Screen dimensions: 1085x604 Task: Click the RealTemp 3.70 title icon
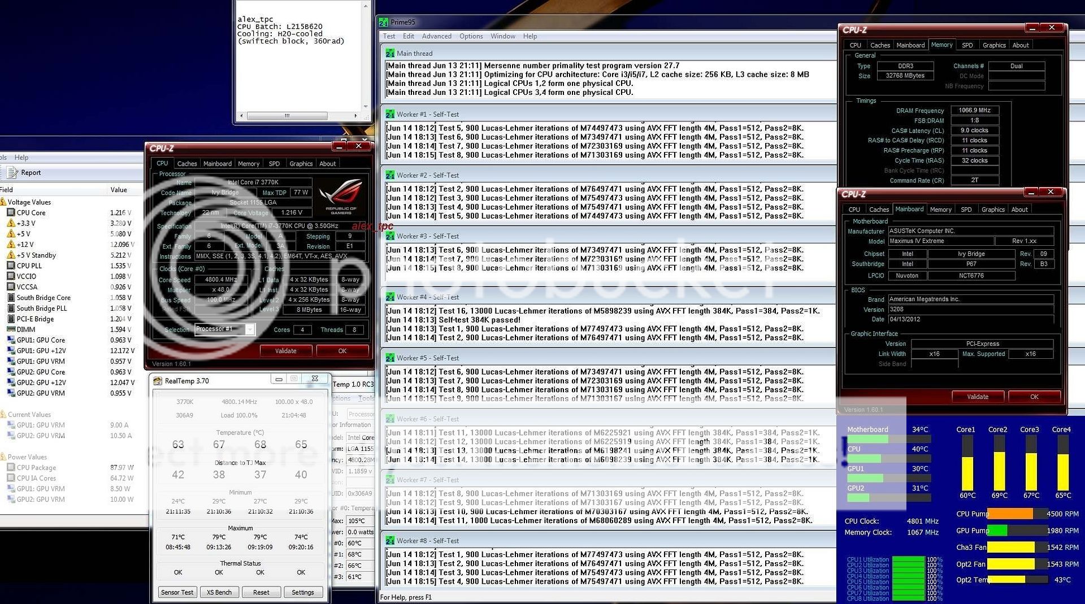[x=158, y=381]
